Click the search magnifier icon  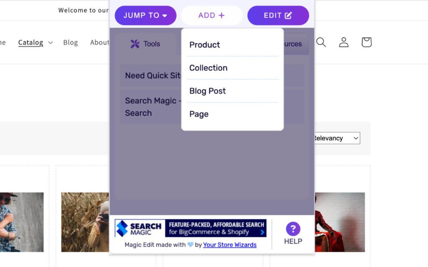pos(321,42)
